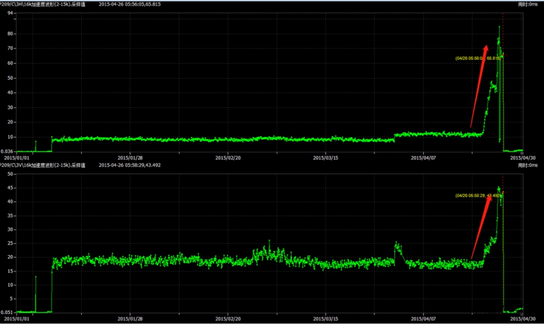Viewport: 544px width, 324px height.
Task: Click the 45 value on bottom Y-axis
Action: [x=11, y=188]
